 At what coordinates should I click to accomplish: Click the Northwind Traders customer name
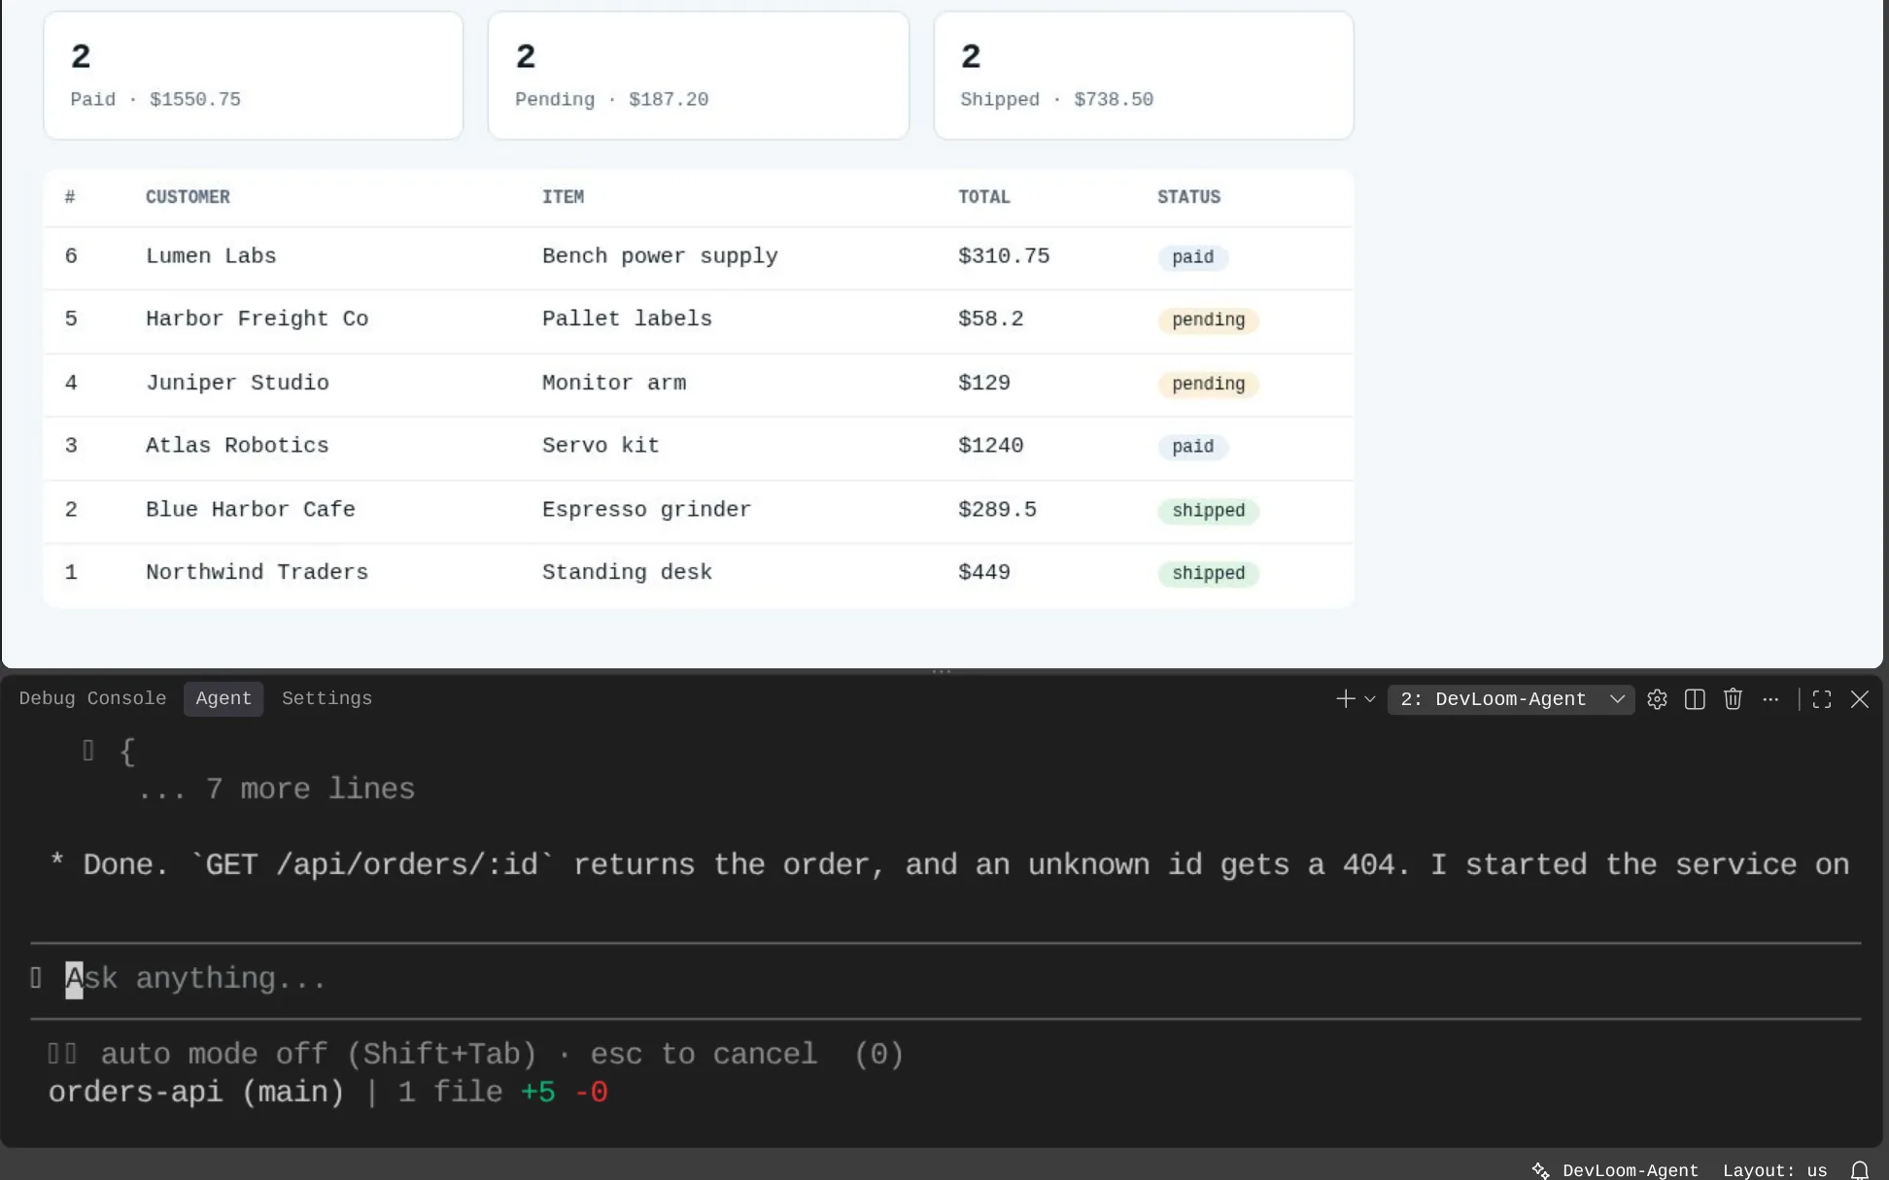tap(257, 572)
